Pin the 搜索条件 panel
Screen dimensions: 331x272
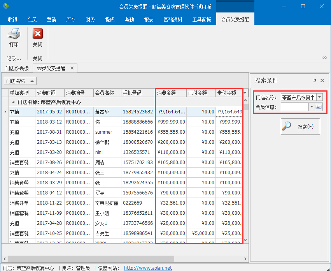(315, 81)
